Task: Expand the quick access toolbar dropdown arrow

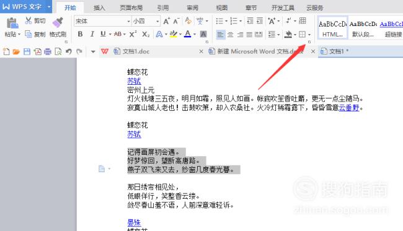Action: pyautogui.click(x=93, y=52)
